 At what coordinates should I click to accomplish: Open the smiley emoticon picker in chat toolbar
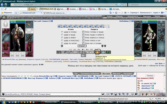tap(132, 94)
